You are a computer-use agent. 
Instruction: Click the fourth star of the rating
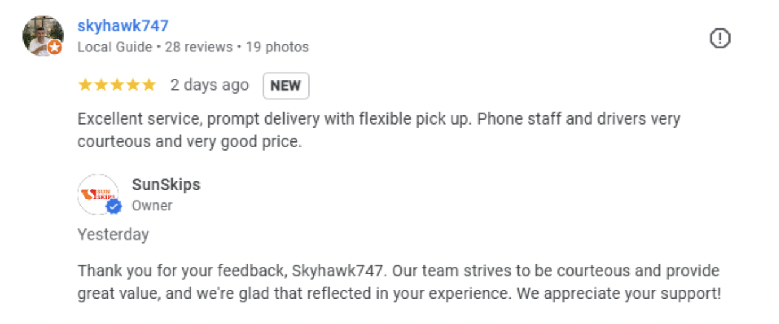point(133,85)
